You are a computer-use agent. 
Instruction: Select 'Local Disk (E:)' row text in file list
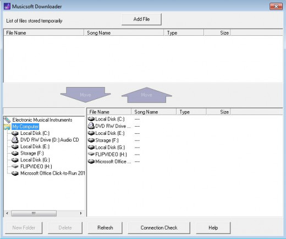click(x=110, y=133)
